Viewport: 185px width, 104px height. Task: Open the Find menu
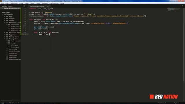pyautogui.click(x=21, y=3)
